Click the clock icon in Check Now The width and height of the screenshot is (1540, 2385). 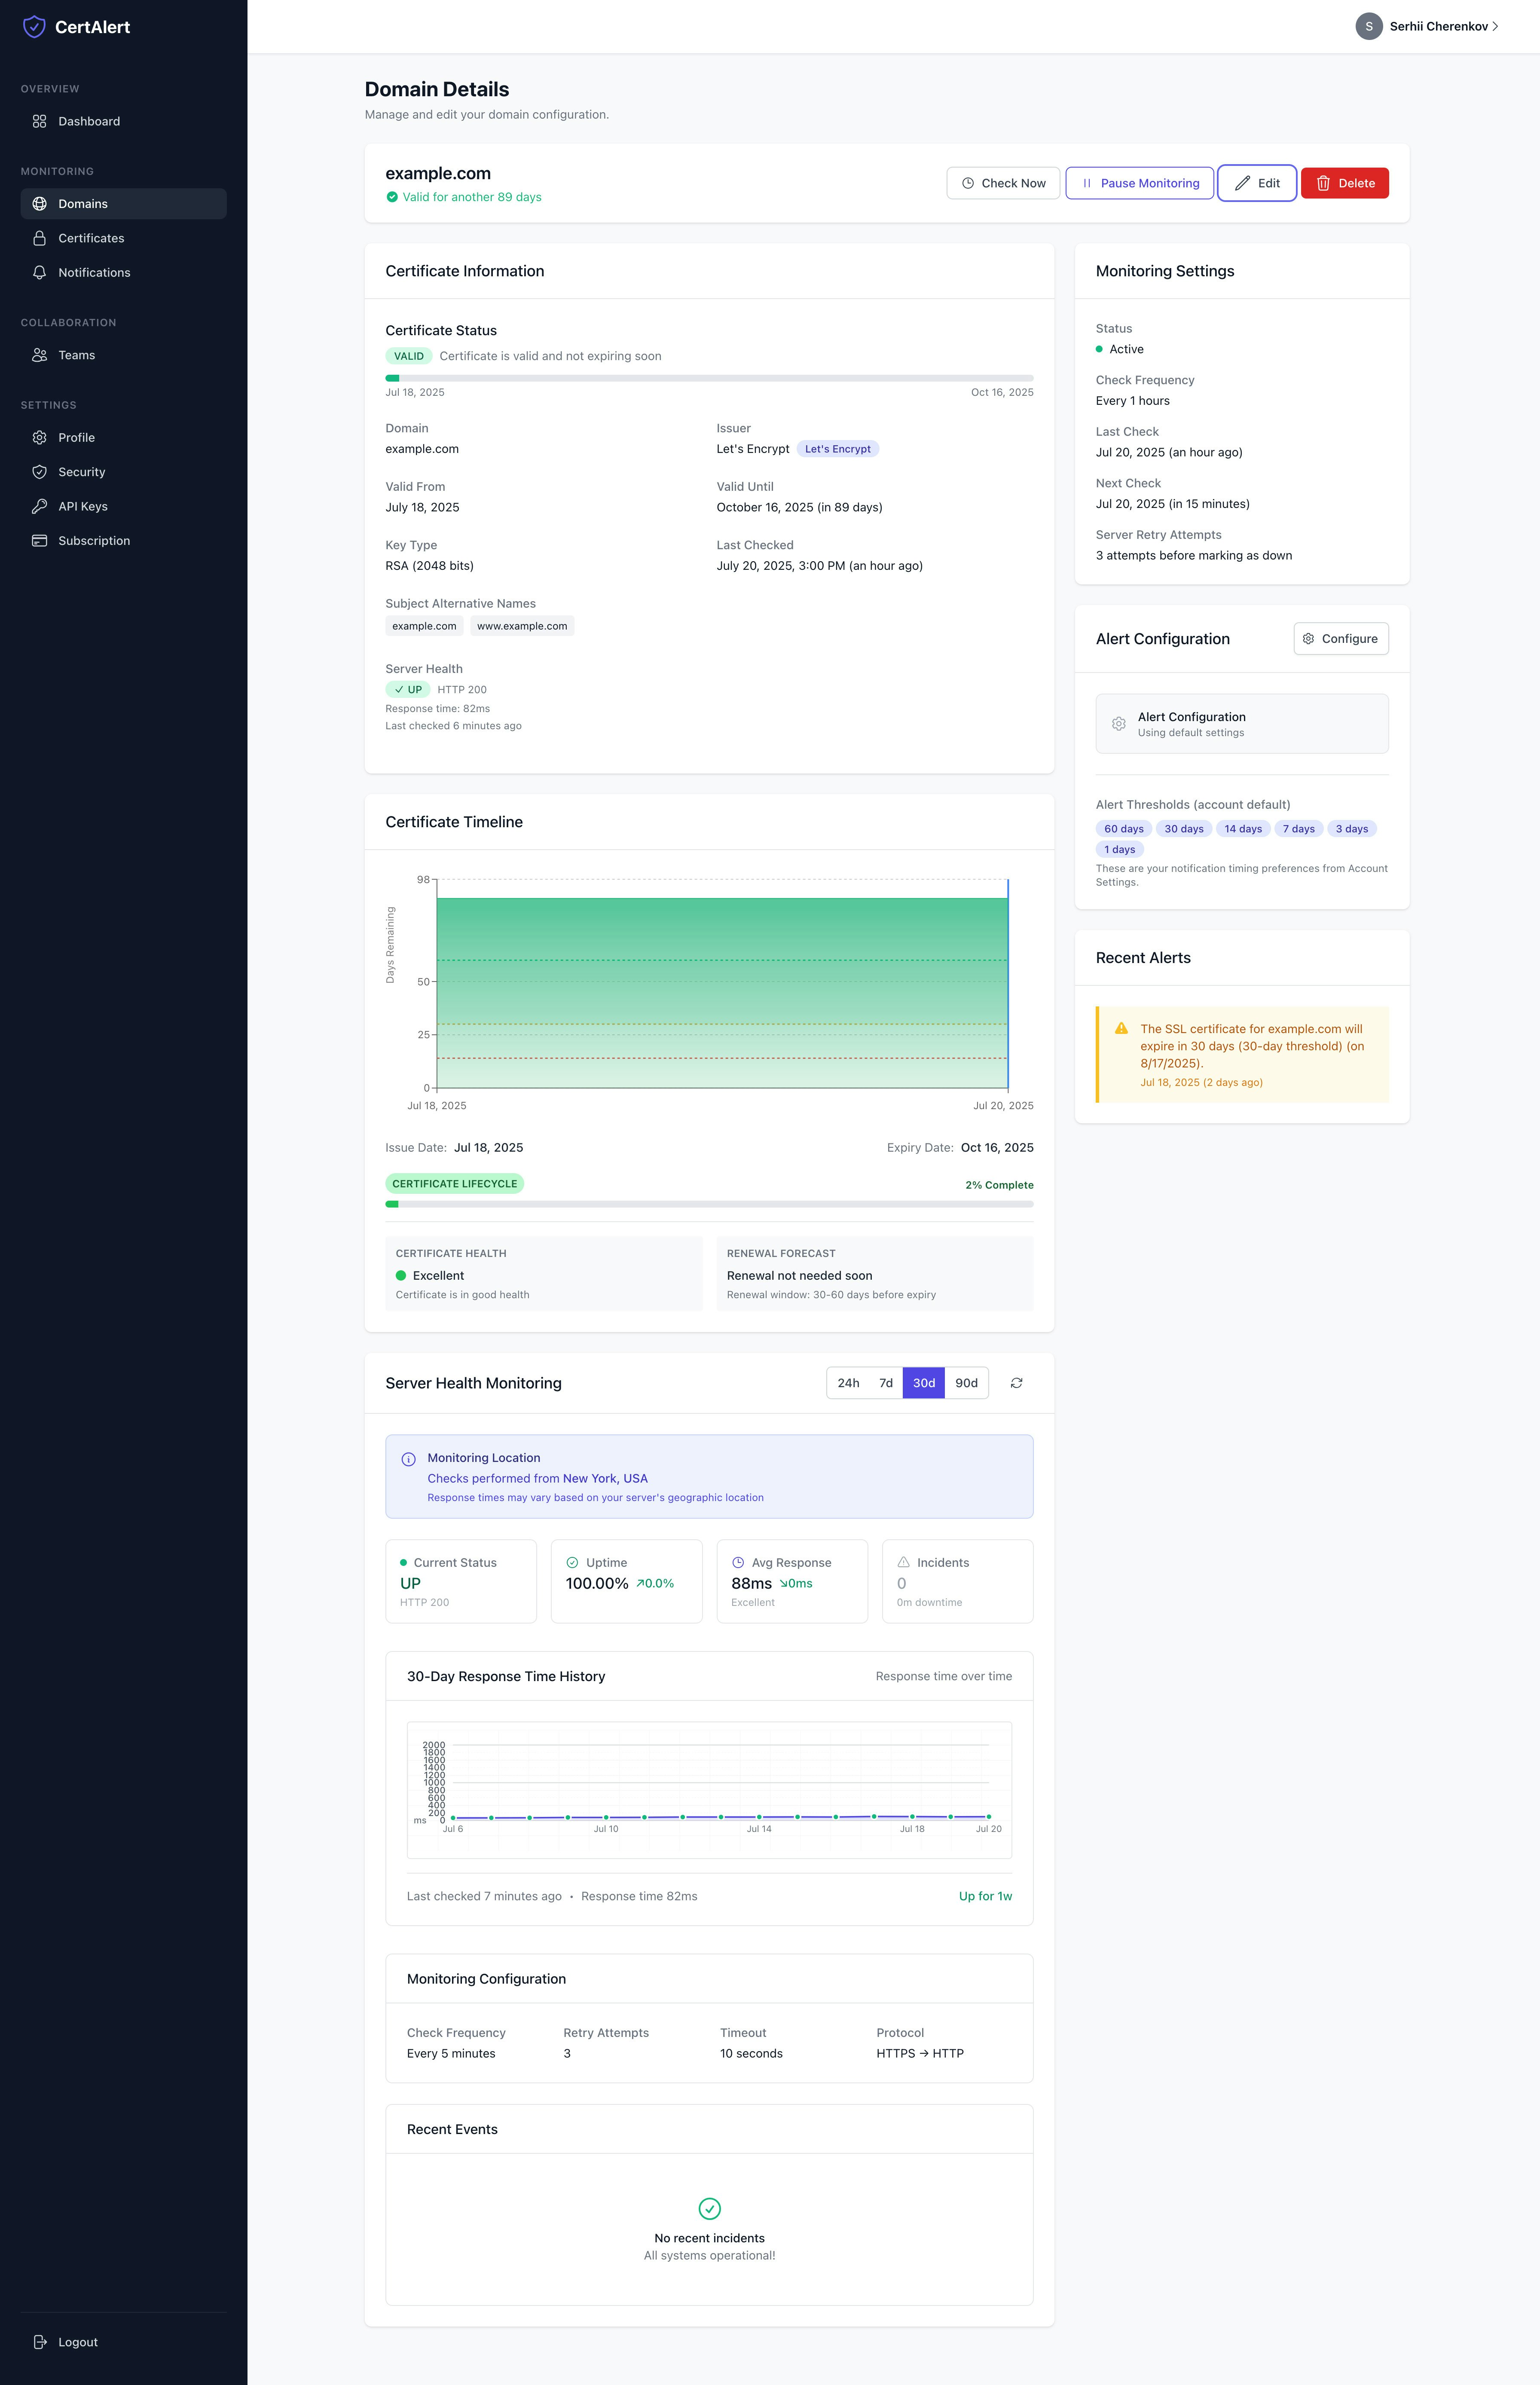coord(968,183)
